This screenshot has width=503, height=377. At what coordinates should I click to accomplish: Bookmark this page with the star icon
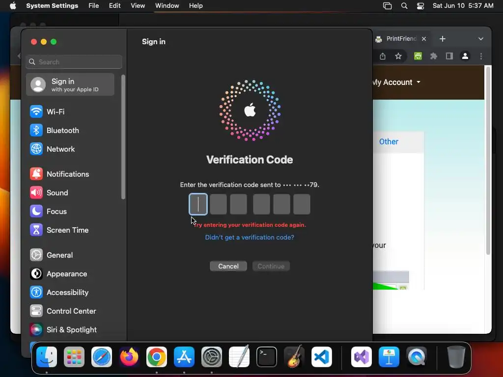pos(398,56)
